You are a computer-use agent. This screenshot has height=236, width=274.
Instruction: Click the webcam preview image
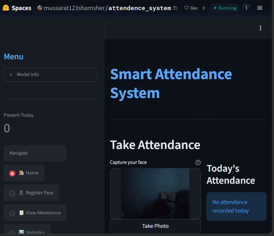point(155,193)
